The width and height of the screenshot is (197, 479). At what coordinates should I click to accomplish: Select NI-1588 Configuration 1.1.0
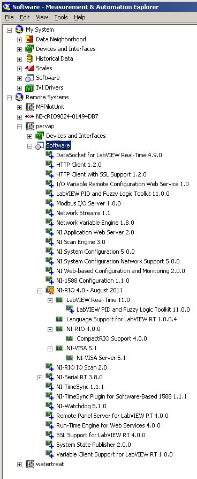pos(93,281)
